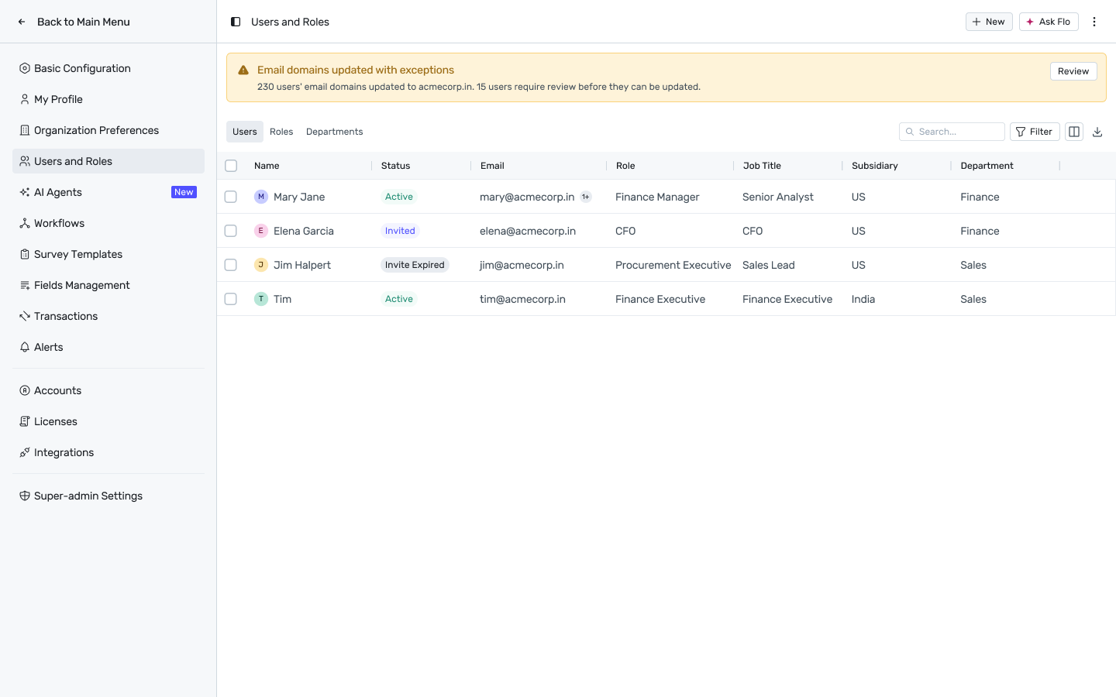Screen dimensions: 1116x697
Task: Click the Active status for Tim
Action: pyautogui.click(x=399, y=299)
